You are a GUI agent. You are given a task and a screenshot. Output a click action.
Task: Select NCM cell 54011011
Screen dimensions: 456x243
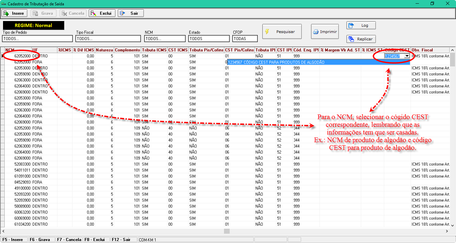[x=18, y=170]
